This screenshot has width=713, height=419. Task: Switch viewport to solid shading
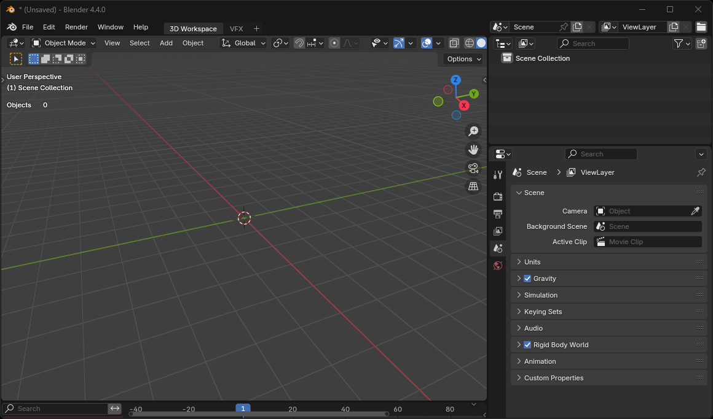tap(481, 43)
